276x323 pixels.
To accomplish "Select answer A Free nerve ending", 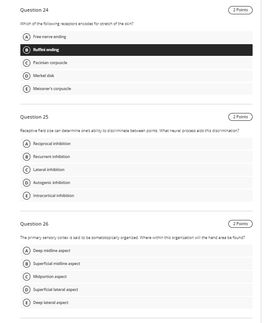I will tap(136, 37).
